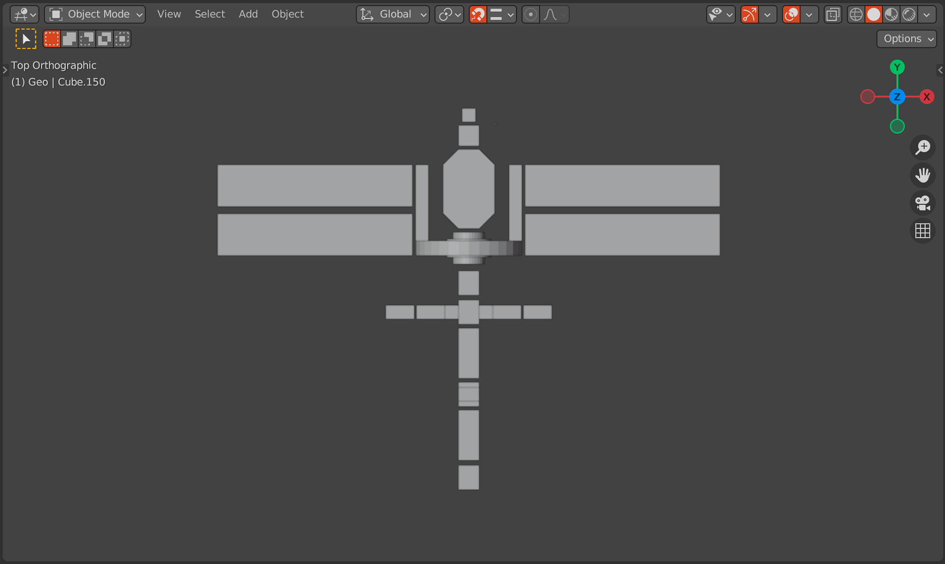Click the Geo | Cube.150 object label
The image size is (945, 564).
pyautogui.click(x=58, y=82)
